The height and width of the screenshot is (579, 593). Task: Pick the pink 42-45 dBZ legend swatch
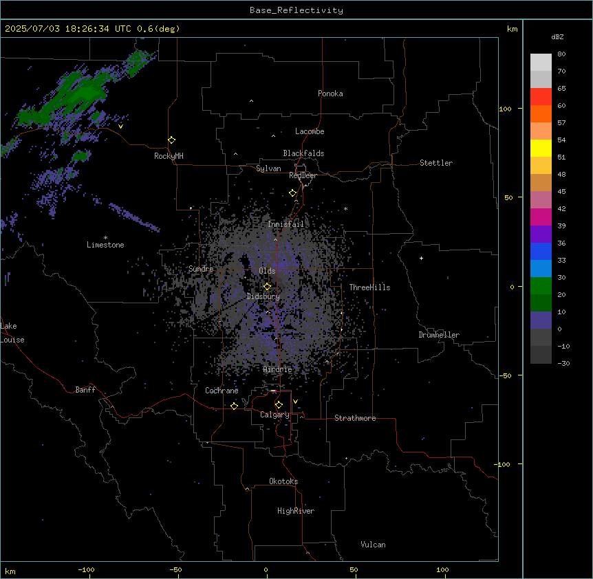pos(541,200)
